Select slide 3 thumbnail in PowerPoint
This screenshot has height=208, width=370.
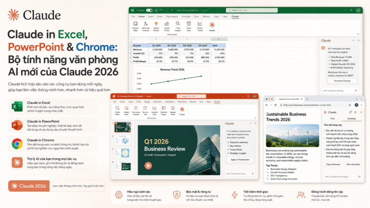pyautogui.click(x=123, y=153)
